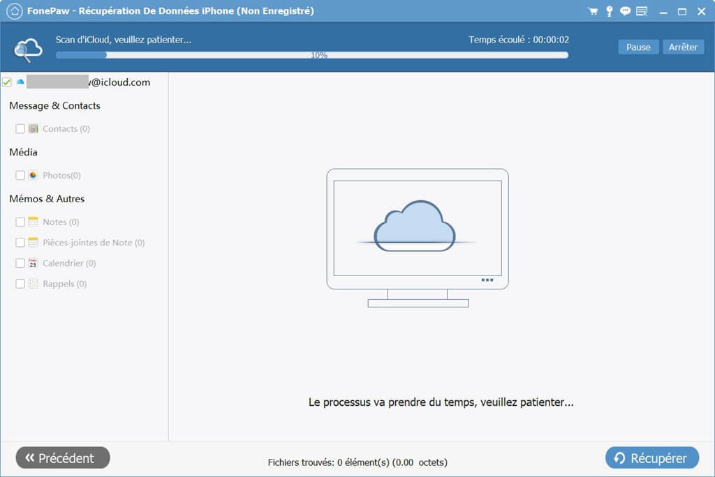This screenshot has height=477, width=715.
Task: Click the Photos colorful flower icon
Action: pyautogui.click(x=33, y=175)
